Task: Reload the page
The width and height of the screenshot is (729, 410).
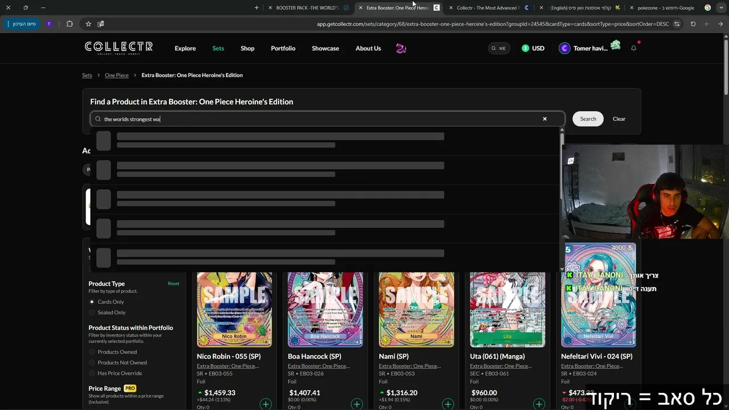Action: [693, 24]
